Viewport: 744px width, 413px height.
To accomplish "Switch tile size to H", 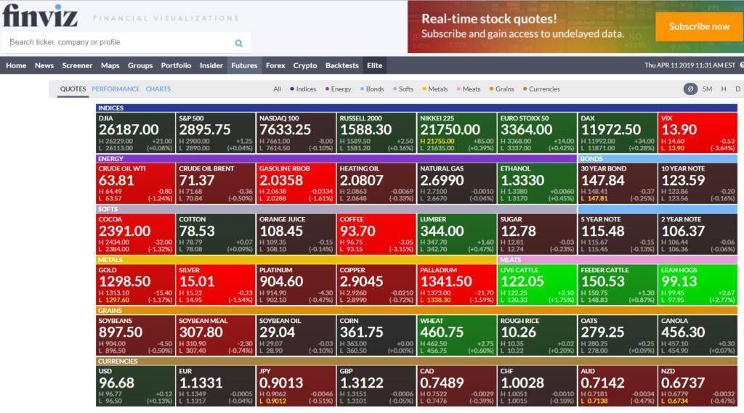I will [x=723, y=89].
